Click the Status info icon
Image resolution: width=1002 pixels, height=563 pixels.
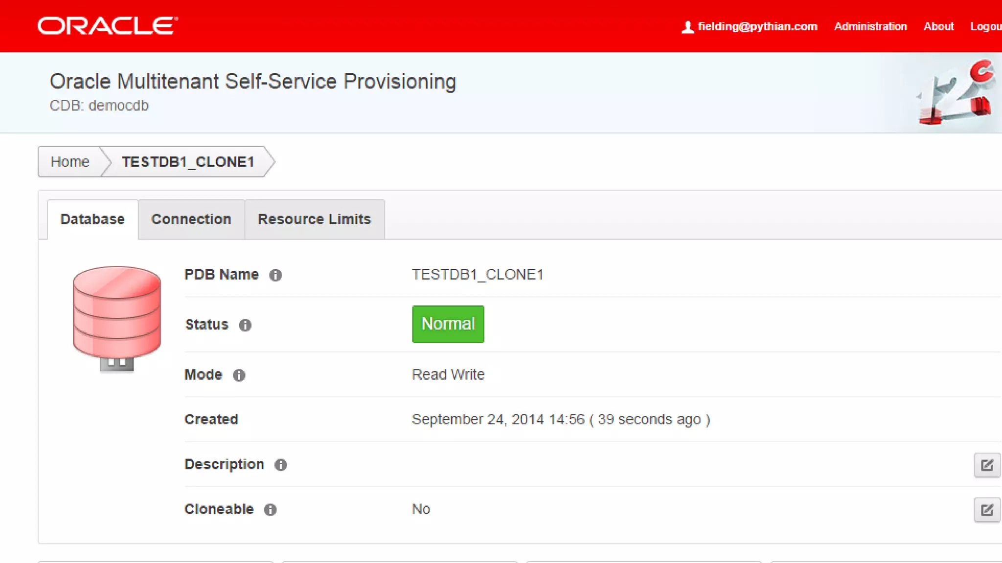245,325
